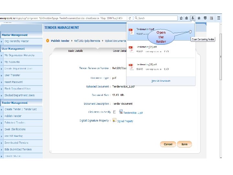This screenshot has width=233, height=175.
Task: Focus the browser Search field
Action: click(156, 18)
